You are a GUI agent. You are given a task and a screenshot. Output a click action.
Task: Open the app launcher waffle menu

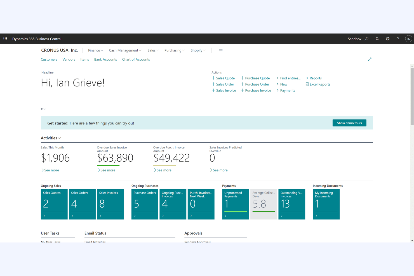click(5, 39)
